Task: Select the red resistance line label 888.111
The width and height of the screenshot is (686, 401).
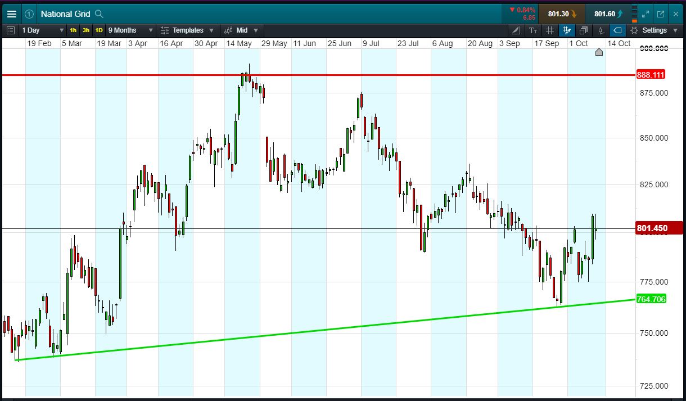Action: click(651, 75)
